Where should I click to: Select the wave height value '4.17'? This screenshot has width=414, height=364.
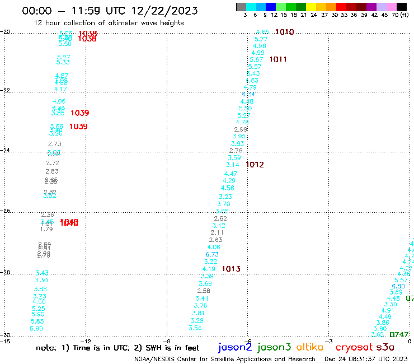click(60, 90)
